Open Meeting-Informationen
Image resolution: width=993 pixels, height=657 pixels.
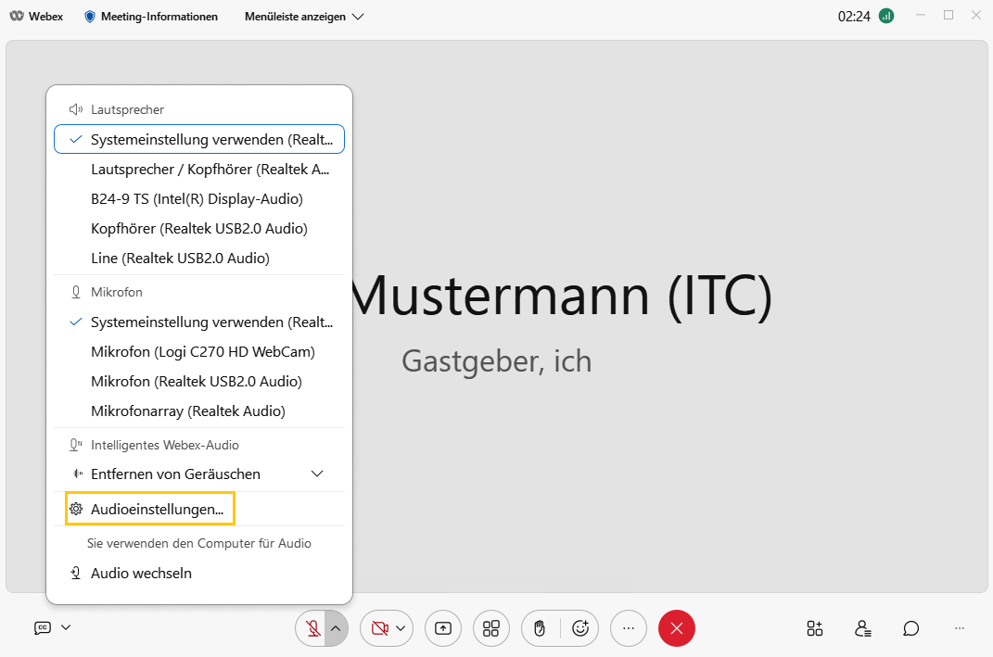click(x=151, y=17)
